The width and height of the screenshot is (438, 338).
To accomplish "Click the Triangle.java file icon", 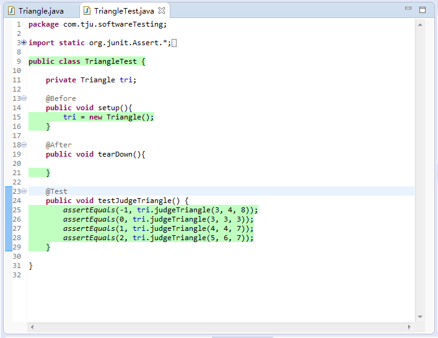I will [11, 11].
